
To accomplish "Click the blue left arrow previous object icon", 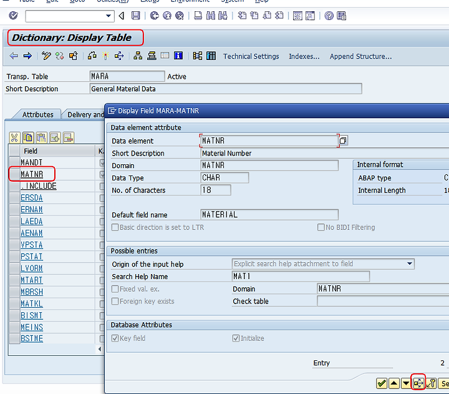I will click(x=14, y=56).
